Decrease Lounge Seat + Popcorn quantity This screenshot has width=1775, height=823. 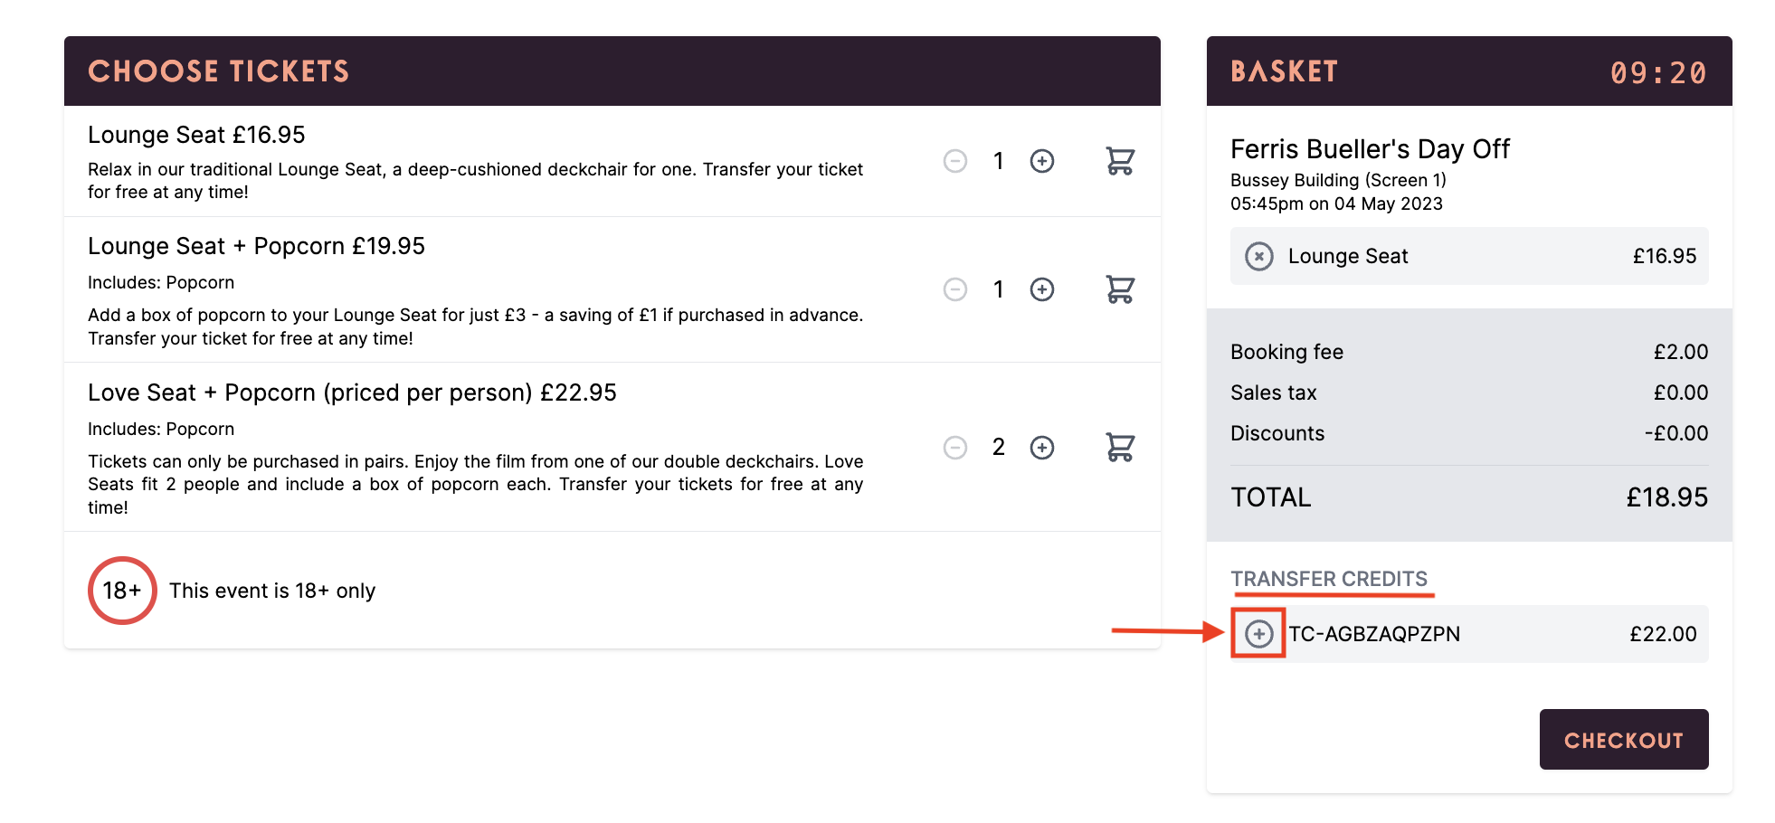[955, 289]
